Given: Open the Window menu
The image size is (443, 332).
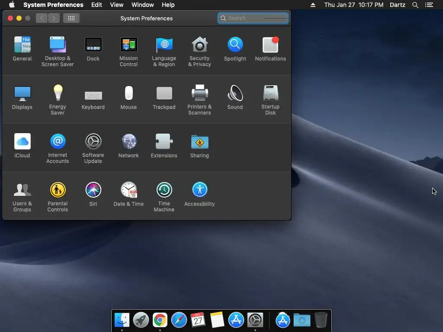Looking at the screenshot, I should coord(143,5).
